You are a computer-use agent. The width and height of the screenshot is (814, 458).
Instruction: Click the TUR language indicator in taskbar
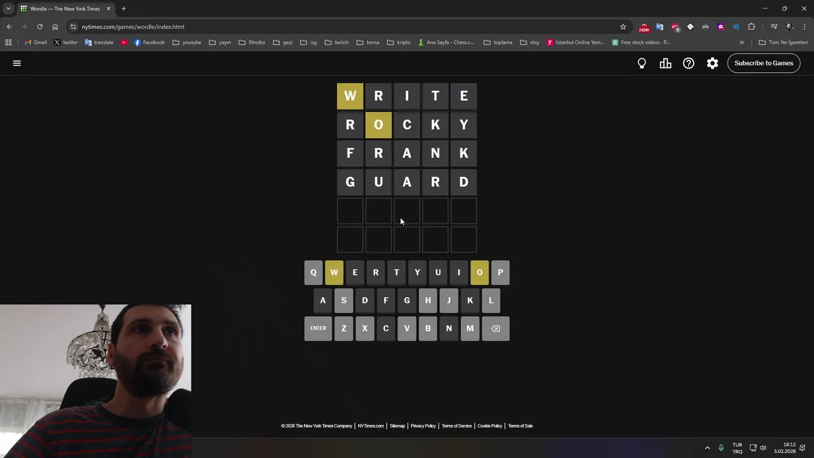point(737,448)
